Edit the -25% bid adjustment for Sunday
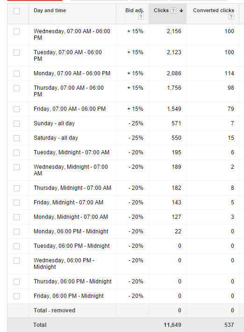 pyautogui.click(x=136, y=123)
